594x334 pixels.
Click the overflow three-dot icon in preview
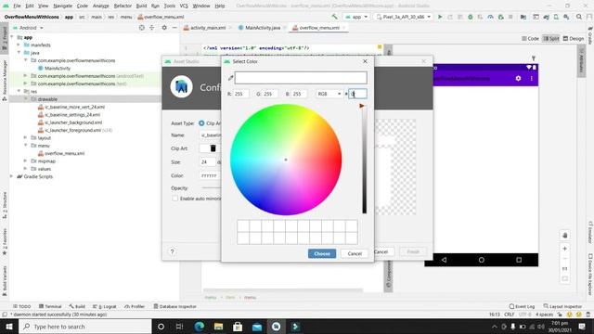pos(531,78)
